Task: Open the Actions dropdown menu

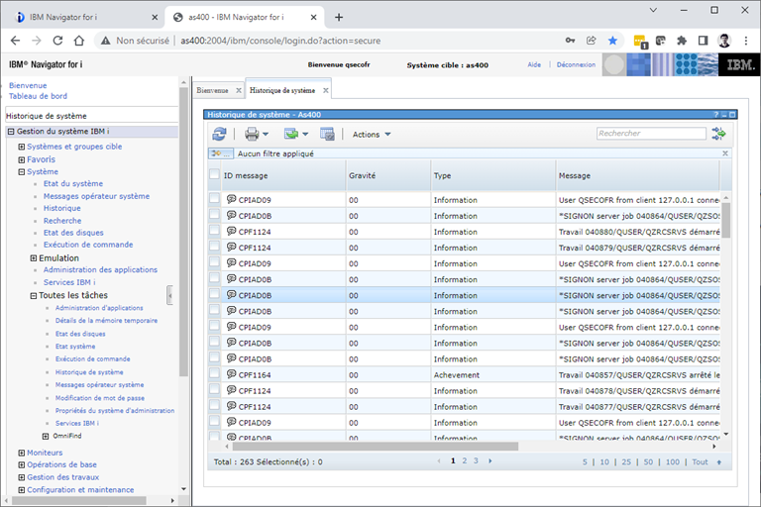Action: click(372, 135)
